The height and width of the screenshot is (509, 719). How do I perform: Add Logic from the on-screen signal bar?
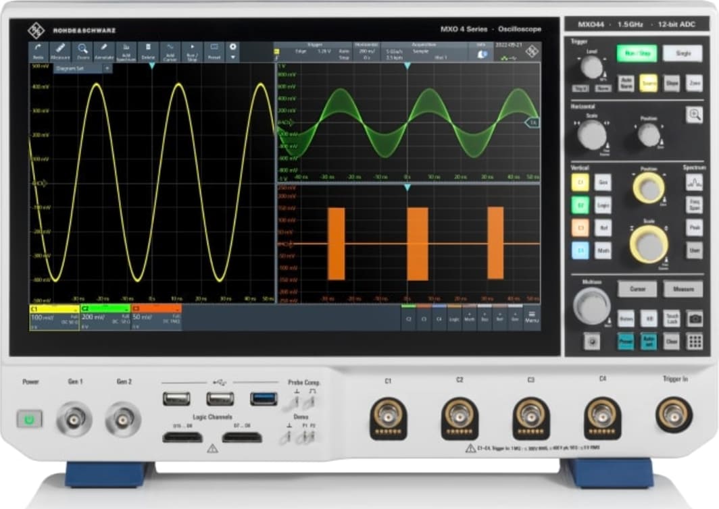click(x=454, y=317)
